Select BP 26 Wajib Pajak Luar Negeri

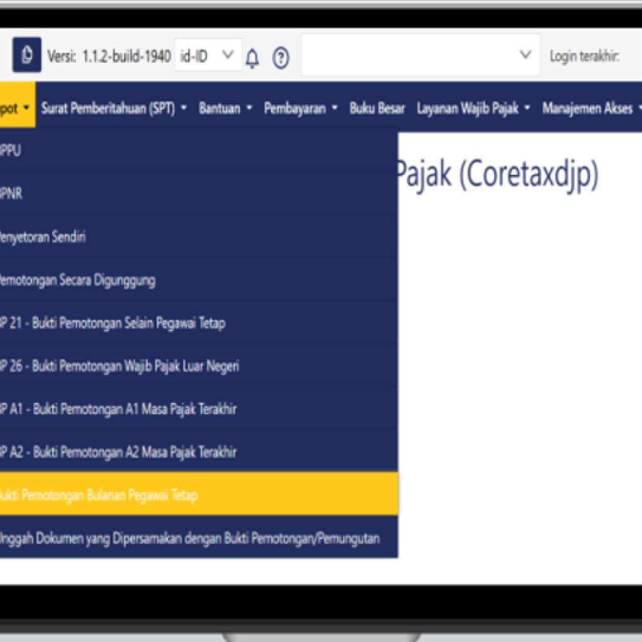tap(119, 366)
